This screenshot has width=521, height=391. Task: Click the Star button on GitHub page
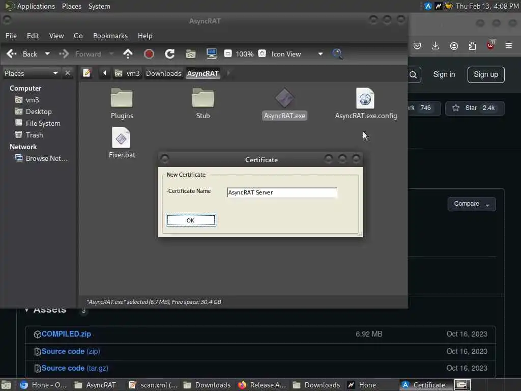tap(475, 108)
